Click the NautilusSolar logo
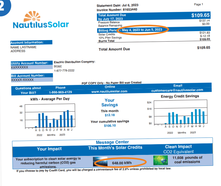The image size is (221, 186). click(41, 20)
